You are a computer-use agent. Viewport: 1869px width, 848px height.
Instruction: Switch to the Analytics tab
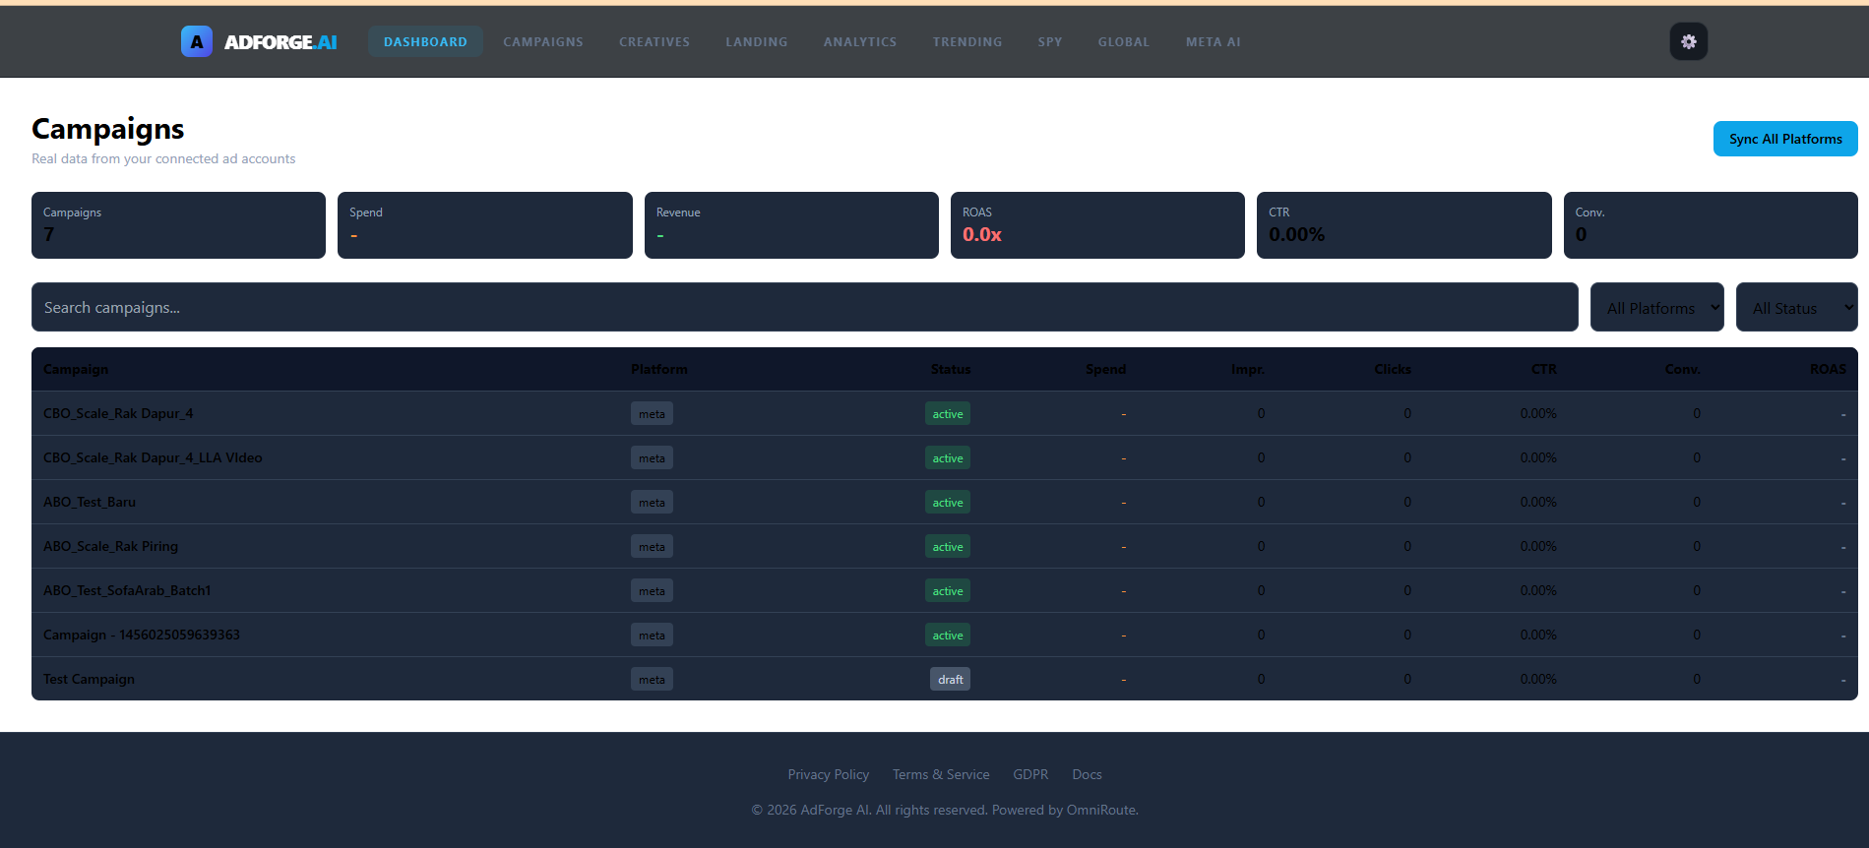[860, 41]
